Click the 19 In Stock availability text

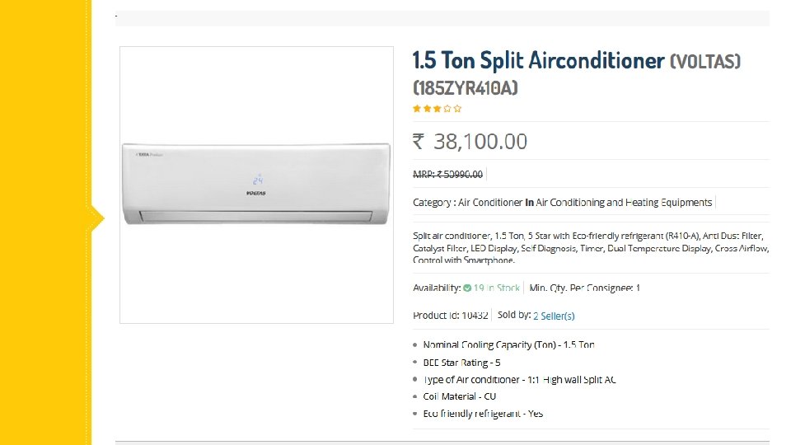tap(497, 288)
